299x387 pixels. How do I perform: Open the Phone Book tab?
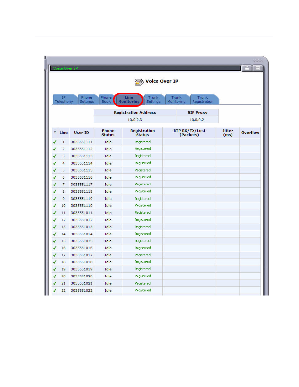pyautogui.click(x=106, y=99)
